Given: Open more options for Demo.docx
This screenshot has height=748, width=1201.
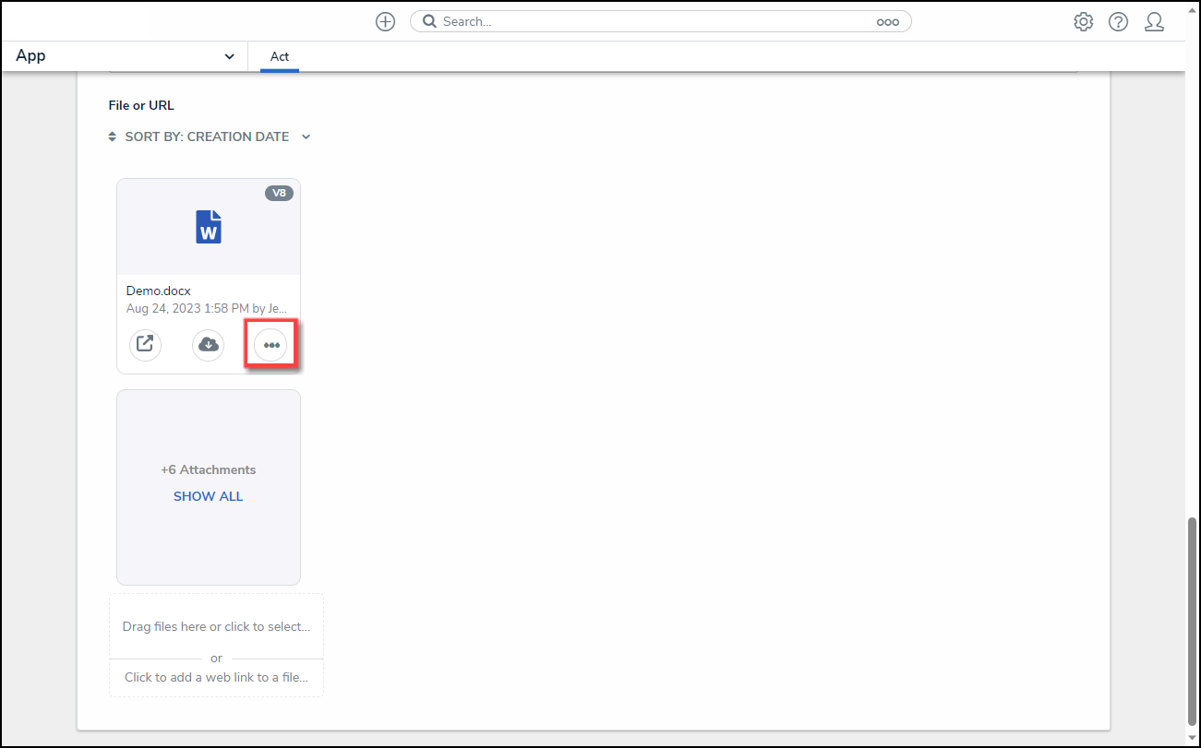Looking at the screenshot, I should [x=271, y=345].
